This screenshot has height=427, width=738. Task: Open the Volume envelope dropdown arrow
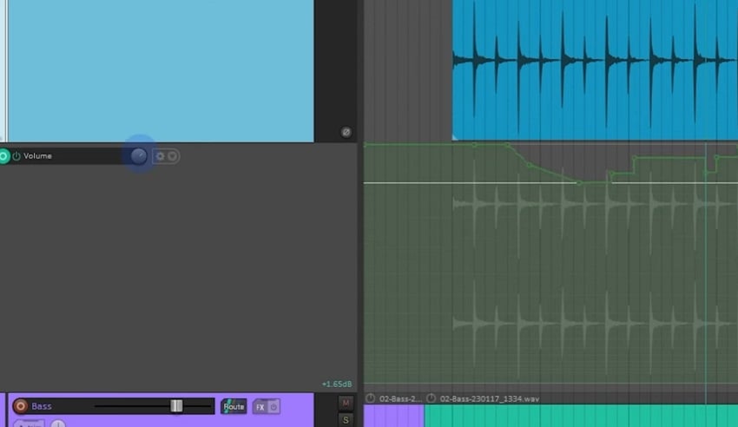point(172,156)
